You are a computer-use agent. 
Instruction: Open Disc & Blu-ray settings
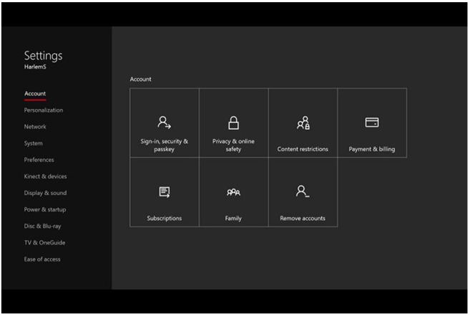pyautogui.click(x=43, y=226)
